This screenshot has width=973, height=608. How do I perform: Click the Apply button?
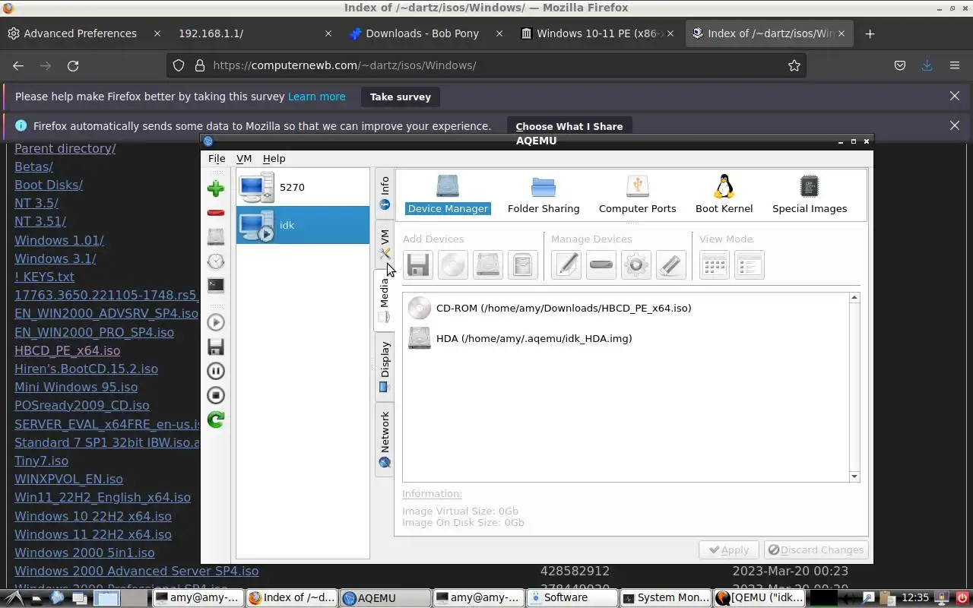(x=729, y=549)
